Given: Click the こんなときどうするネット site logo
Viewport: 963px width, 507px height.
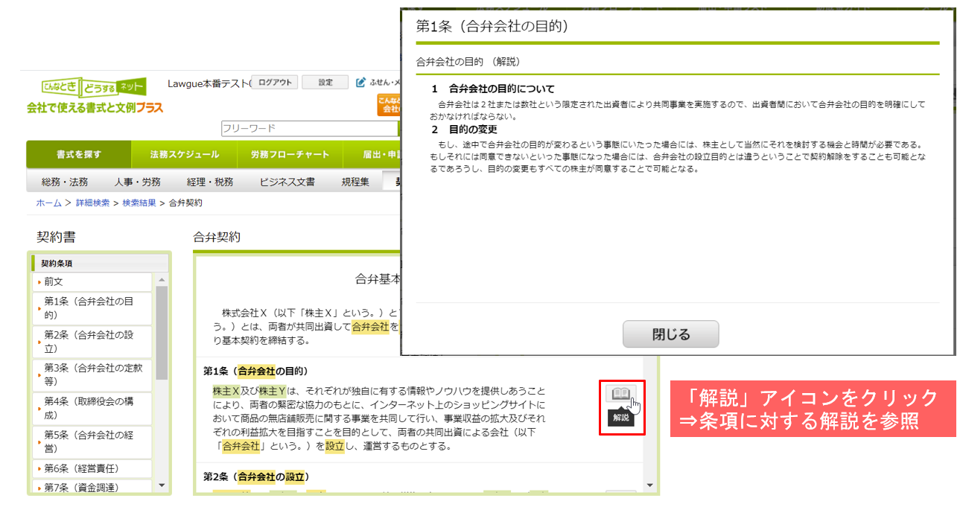Looking at the screenshot, I should click(x=94, y=88).
